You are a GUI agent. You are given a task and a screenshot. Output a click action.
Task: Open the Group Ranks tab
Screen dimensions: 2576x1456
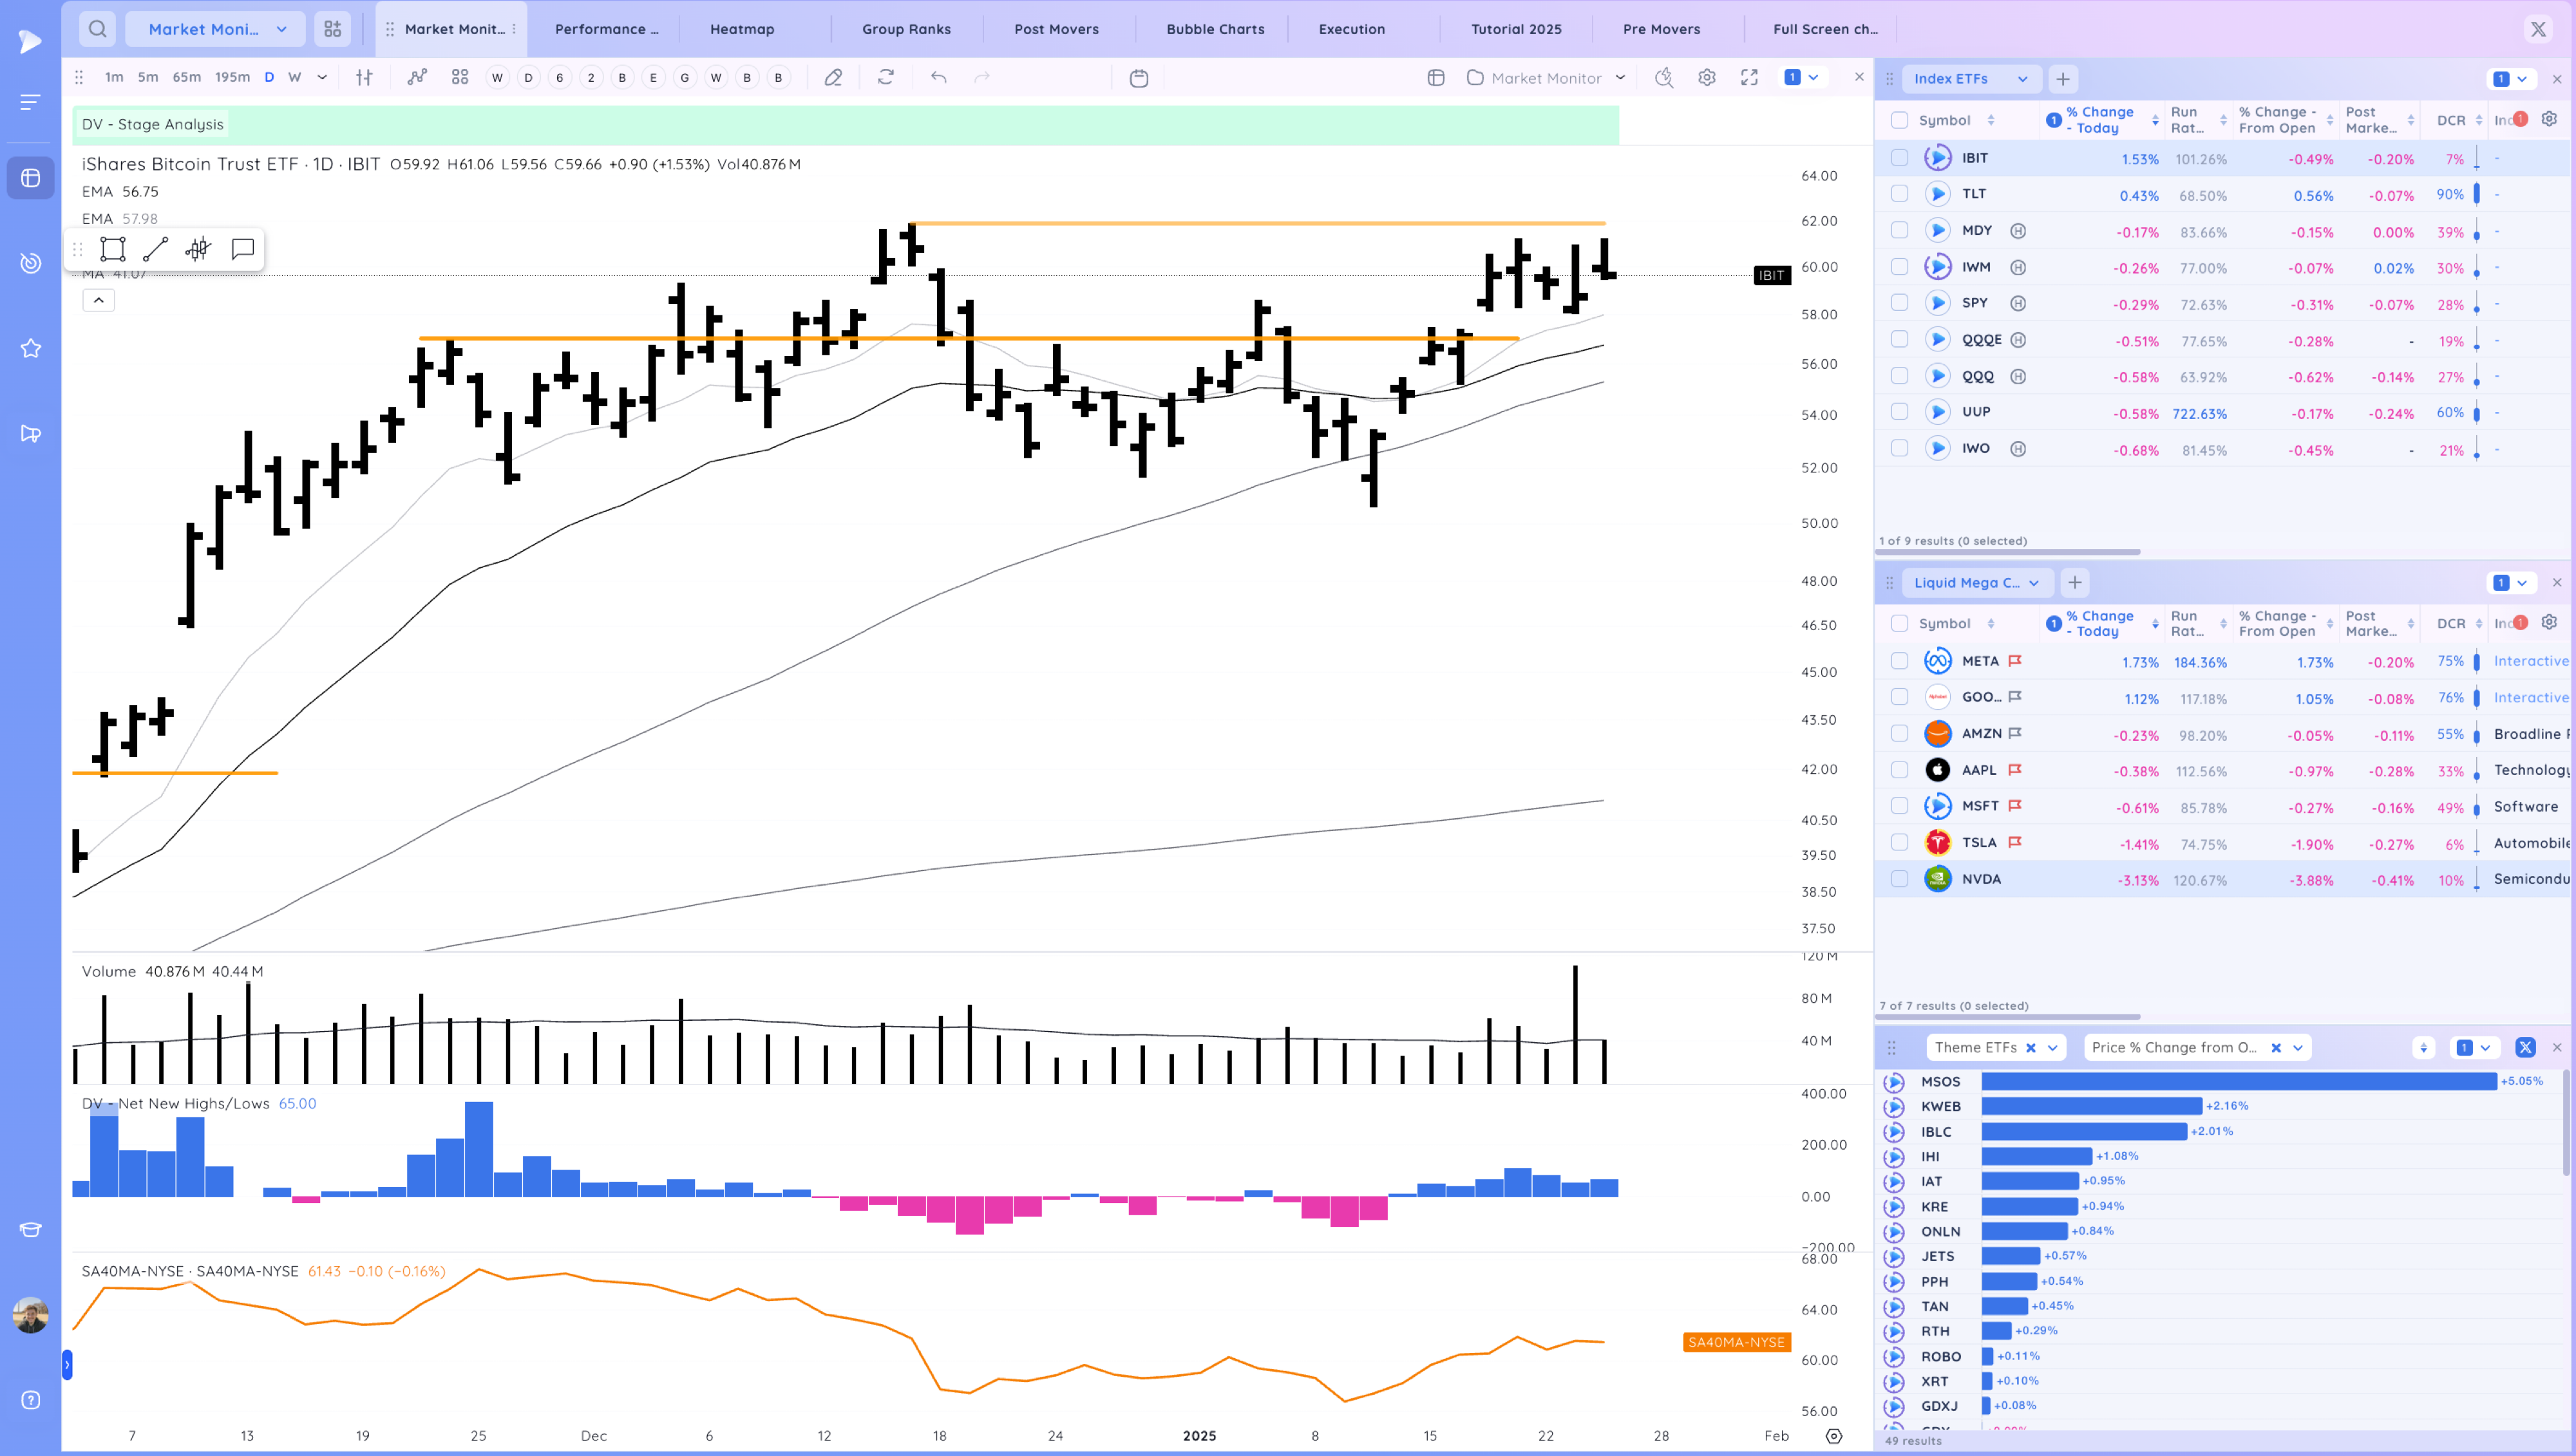[x=905, y=29]
